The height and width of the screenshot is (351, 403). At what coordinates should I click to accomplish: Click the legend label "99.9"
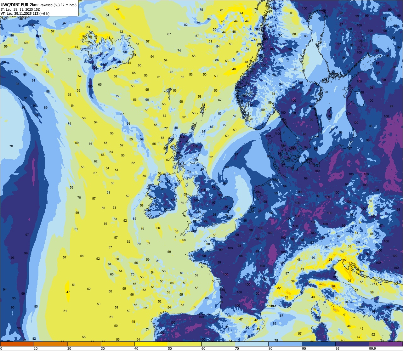pos(372,348)
